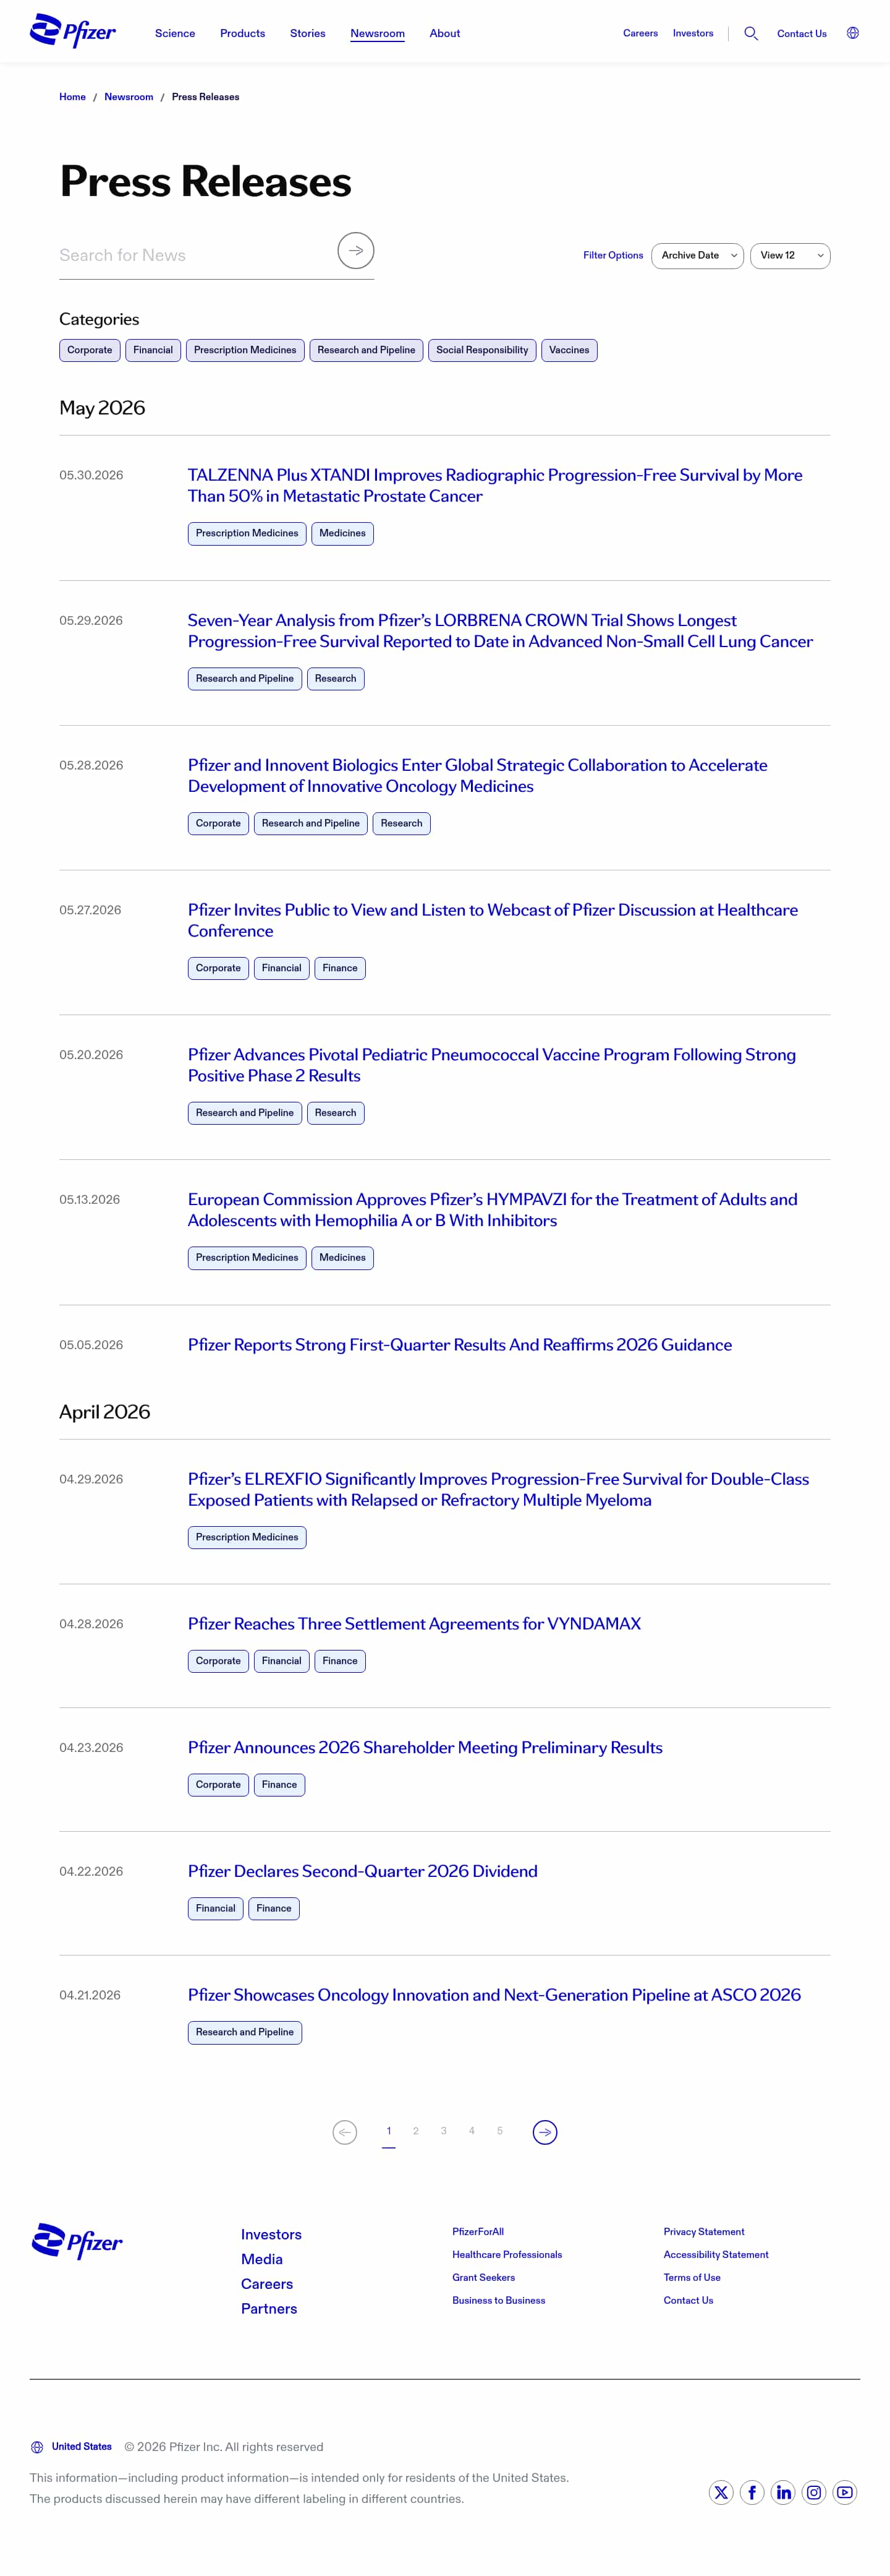Toggle the Financial category filter chip

point(153,350)
